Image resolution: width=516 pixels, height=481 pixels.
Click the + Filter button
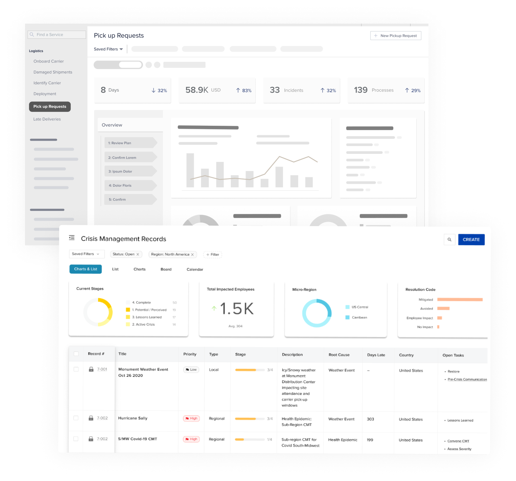(x=213, y=255)
